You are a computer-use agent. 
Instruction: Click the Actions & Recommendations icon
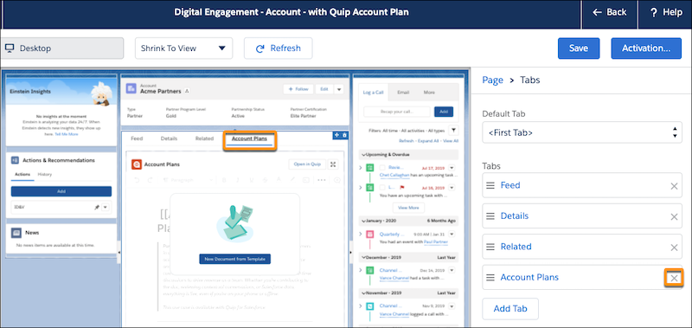coord(15,160)
